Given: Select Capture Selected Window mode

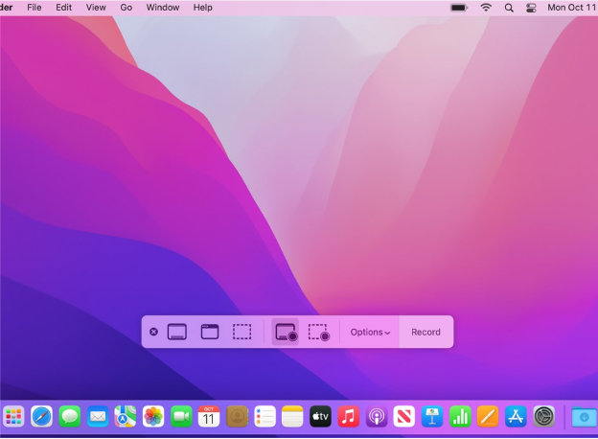Looking at the screenshot, I should tap(210, 333).
